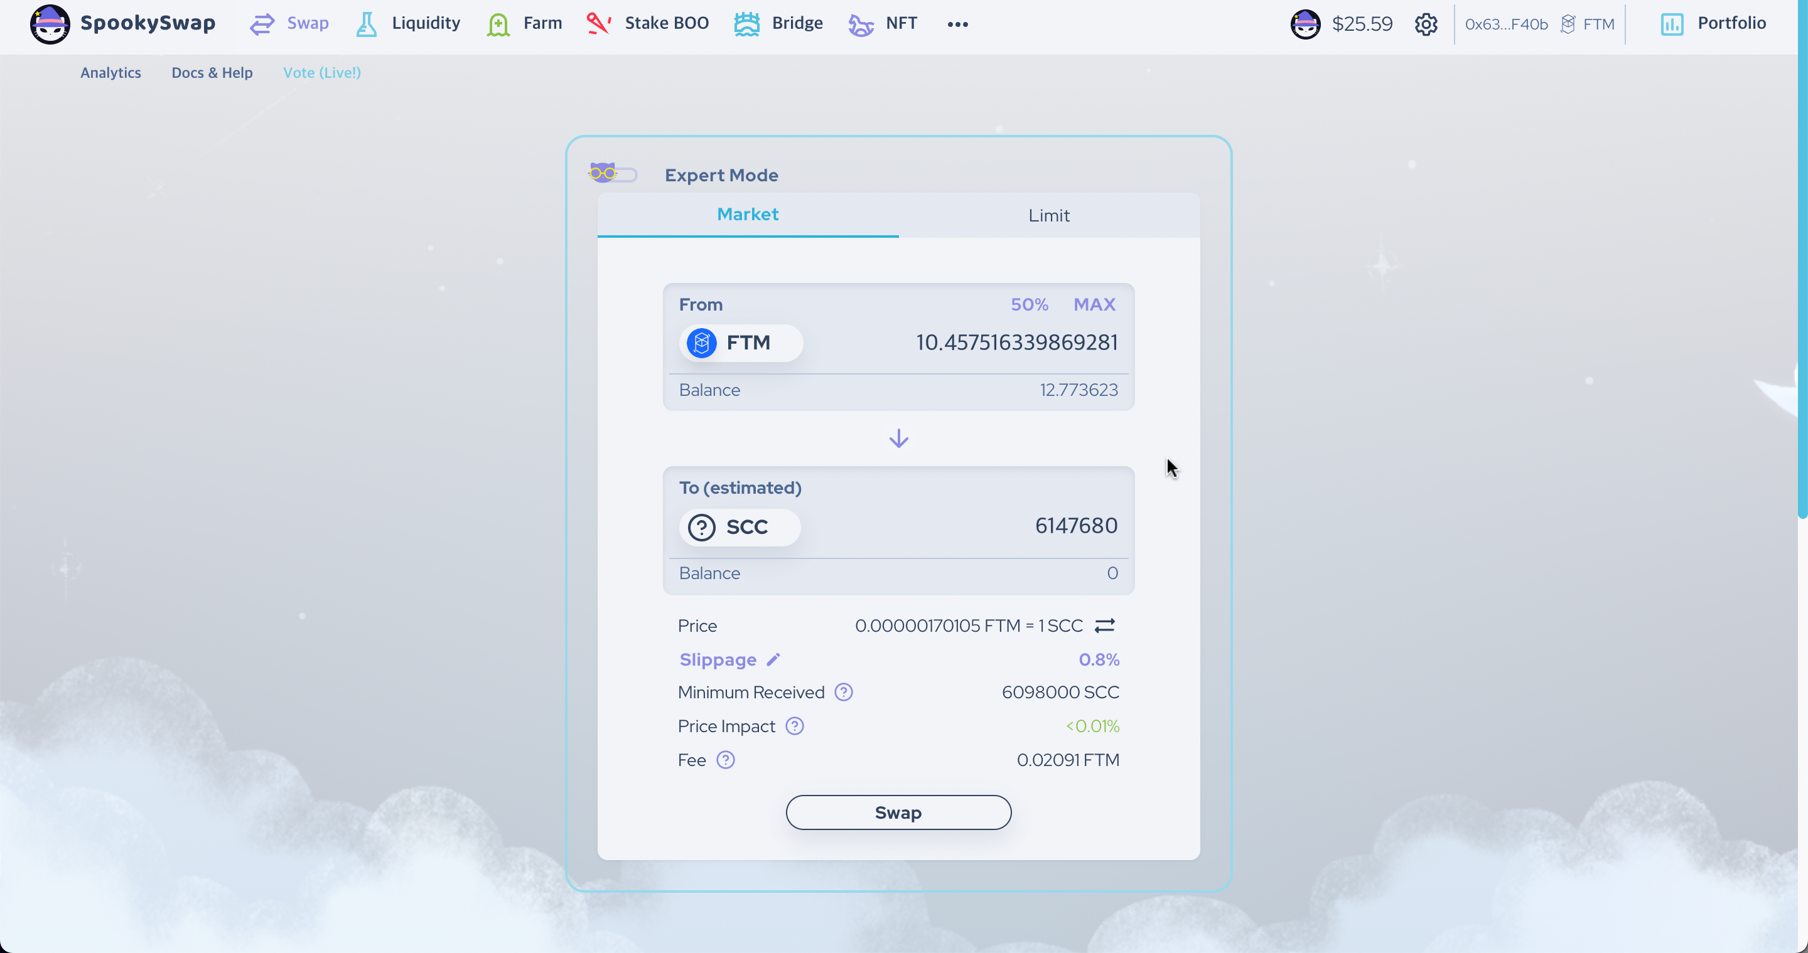Screen dimensions: 1808x953
Task: Click the Fee value 0.02091 FTM
Action: coord(1067,760)
